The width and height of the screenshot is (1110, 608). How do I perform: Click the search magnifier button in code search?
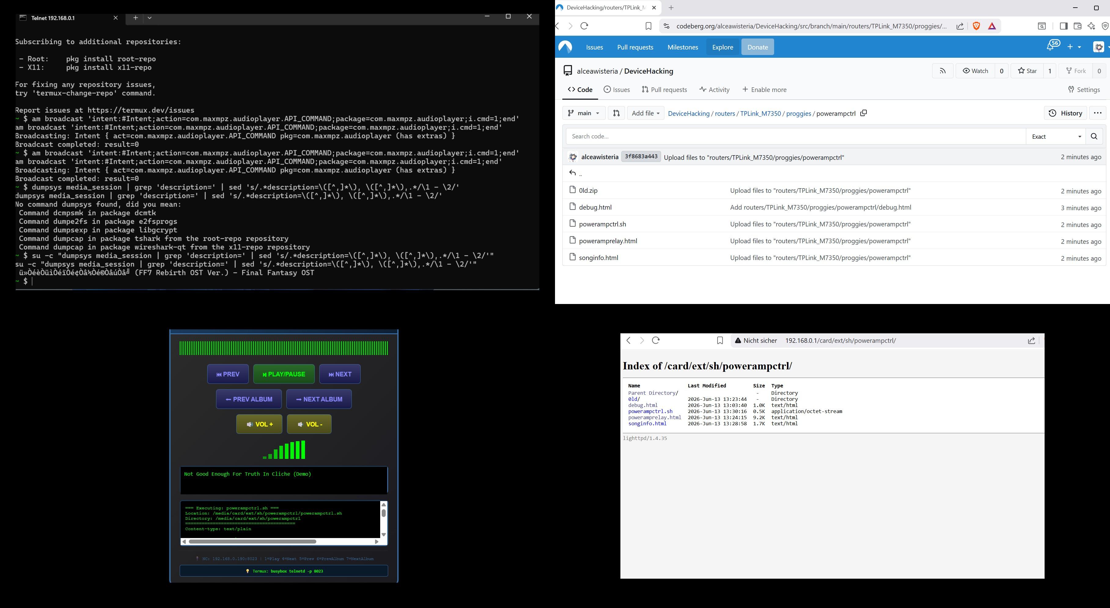(x=1093, y=137)
